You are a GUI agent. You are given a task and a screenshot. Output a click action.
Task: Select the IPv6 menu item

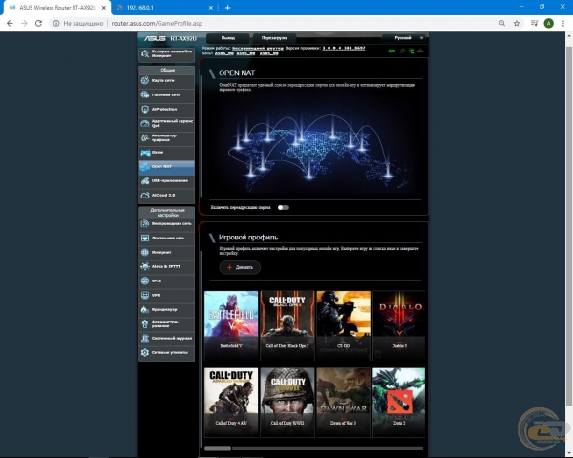(166, 281)
